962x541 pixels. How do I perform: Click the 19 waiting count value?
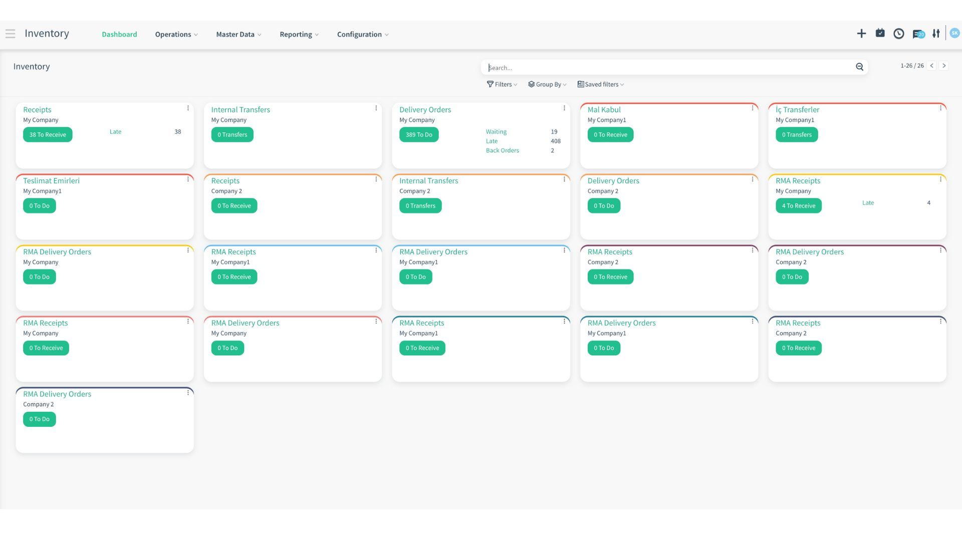(x=554, y=132)
